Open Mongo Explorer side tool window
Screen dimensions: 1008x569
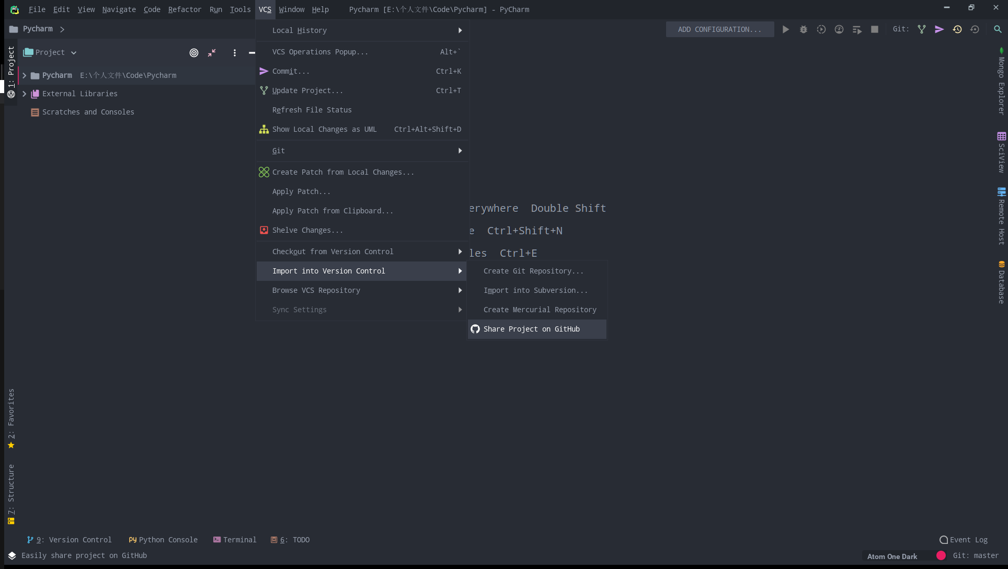(x=1001, y=81)
